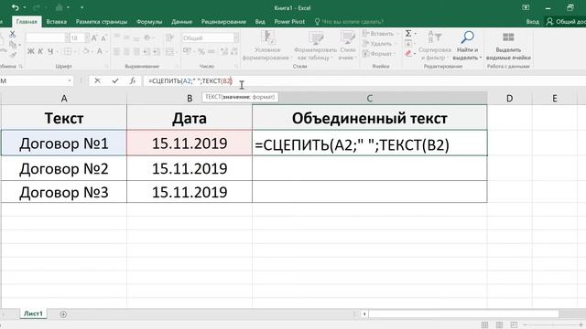The width and height of the screenshot is (586, 329).
Task: Click the Cut scissors icon
Action: coord(12,35)
